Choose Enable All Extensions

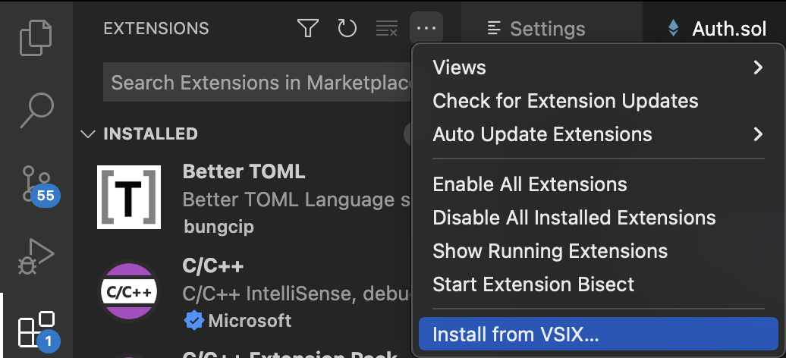pos(599,184)
